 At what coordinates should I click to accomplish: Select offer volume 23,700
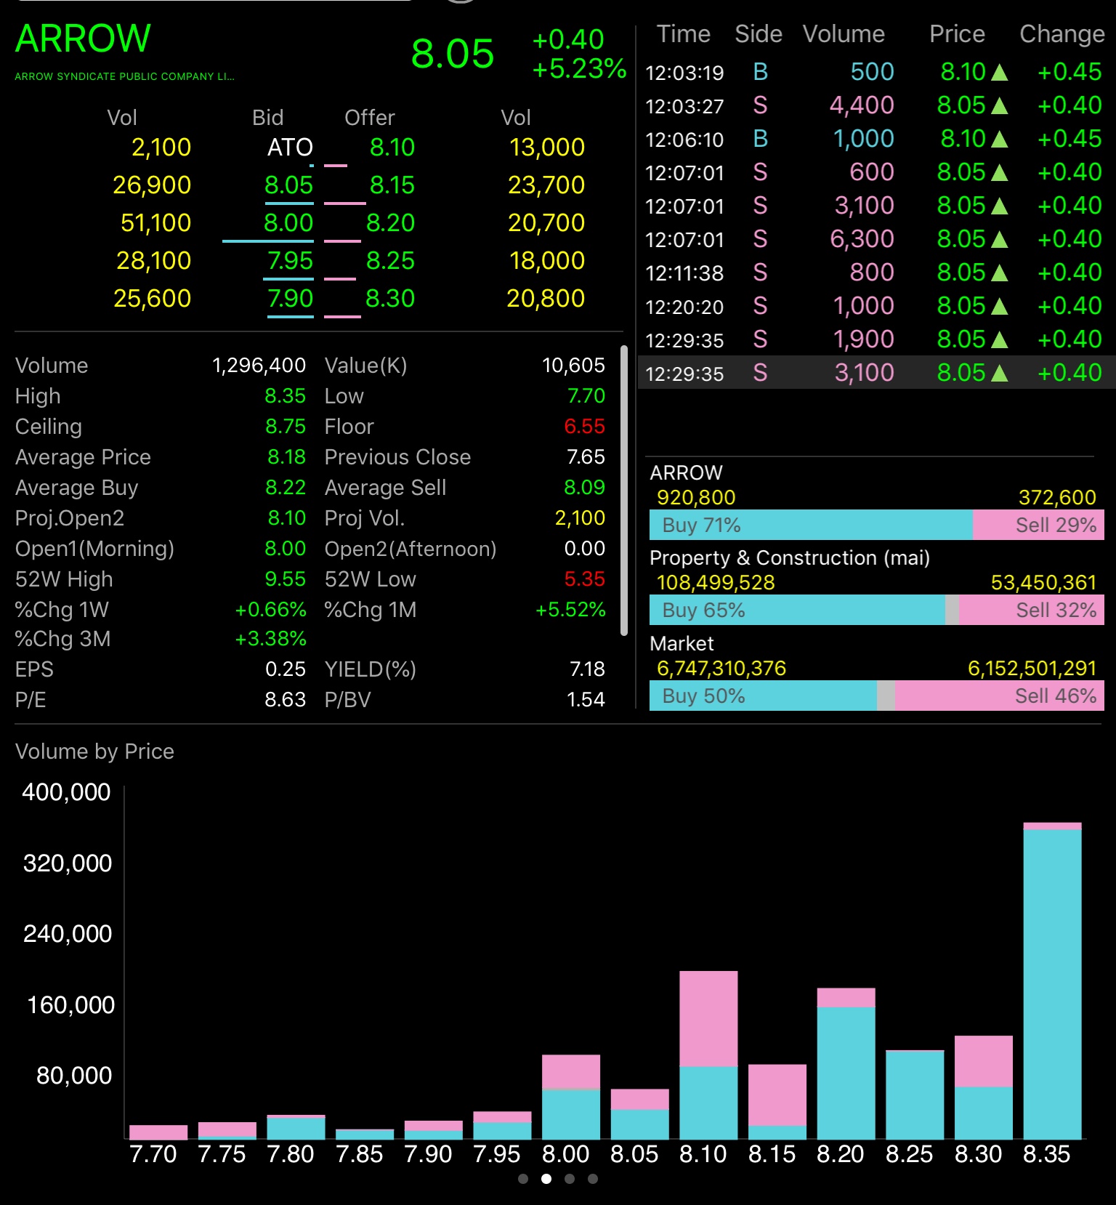click(546, 185)
